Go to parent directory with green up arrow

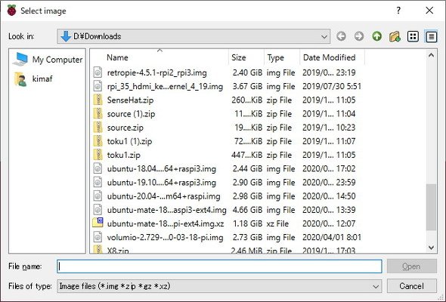point(377,36)
